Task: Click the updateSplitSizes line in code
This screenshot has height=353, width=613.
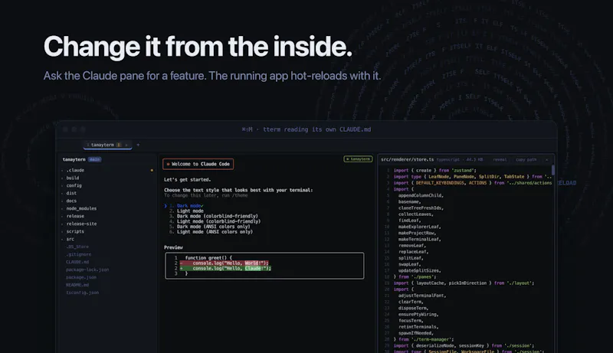Action: 419,270
